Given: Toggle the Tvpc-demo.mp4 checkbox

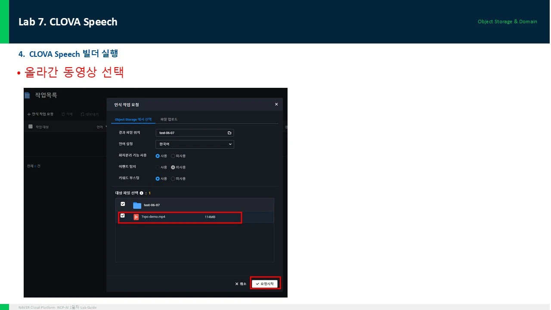Looking at the screenshot, I should [123, 216].
